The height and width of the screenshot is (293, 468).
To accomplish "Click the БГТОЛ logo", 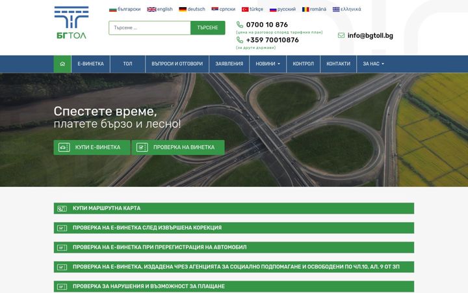I will tap(71, 23).
